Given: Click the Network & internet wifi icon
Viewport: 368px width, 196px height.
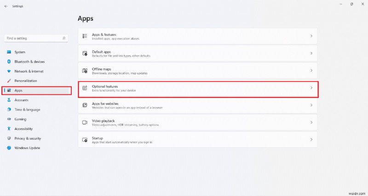Looking at the screenshot, I should [x=9, y=71].
